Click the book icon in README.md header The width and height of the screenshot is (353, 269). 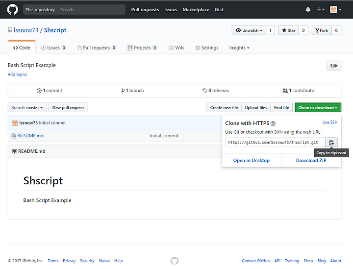(x=14, y=151)
